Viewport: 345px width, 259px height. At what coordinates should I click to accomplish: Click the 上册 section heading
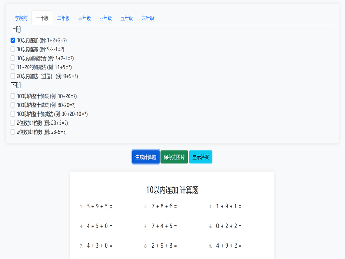tap(16, 29)
